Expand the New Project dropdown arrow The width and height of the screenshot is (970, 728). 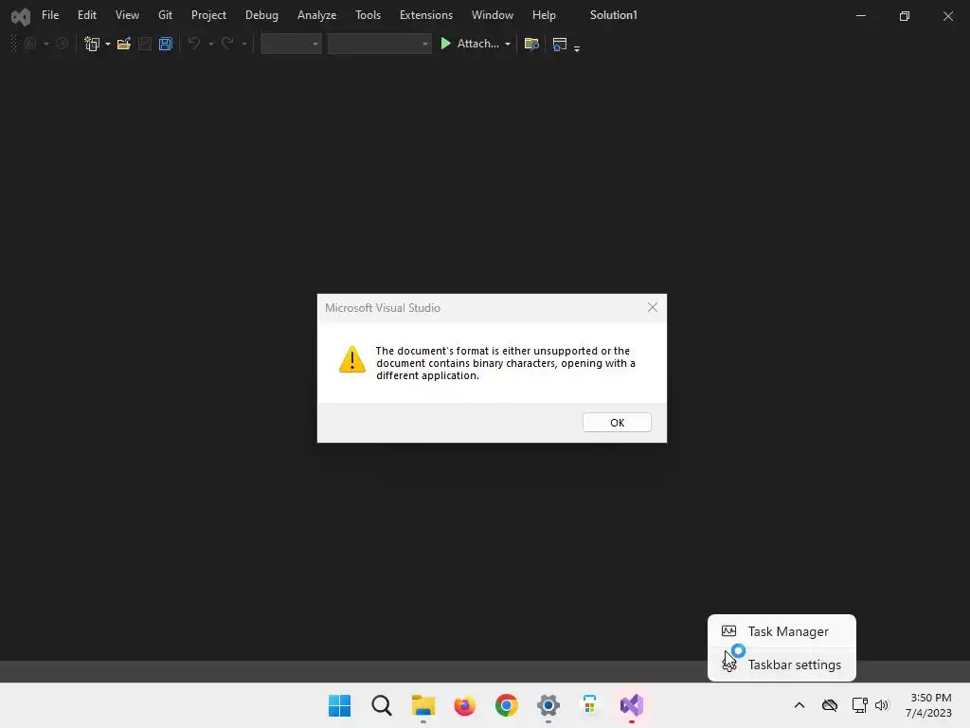tap(108, 44)
